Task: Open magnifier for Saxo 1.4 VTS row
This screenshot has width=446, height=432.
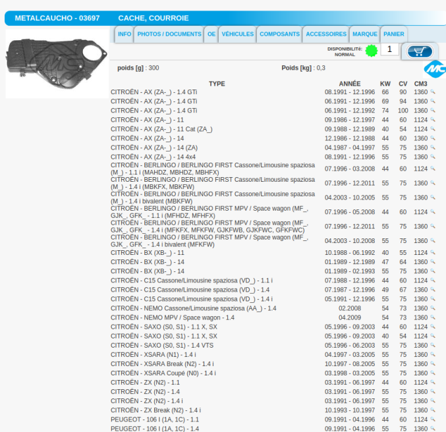Action: point(433,346)
